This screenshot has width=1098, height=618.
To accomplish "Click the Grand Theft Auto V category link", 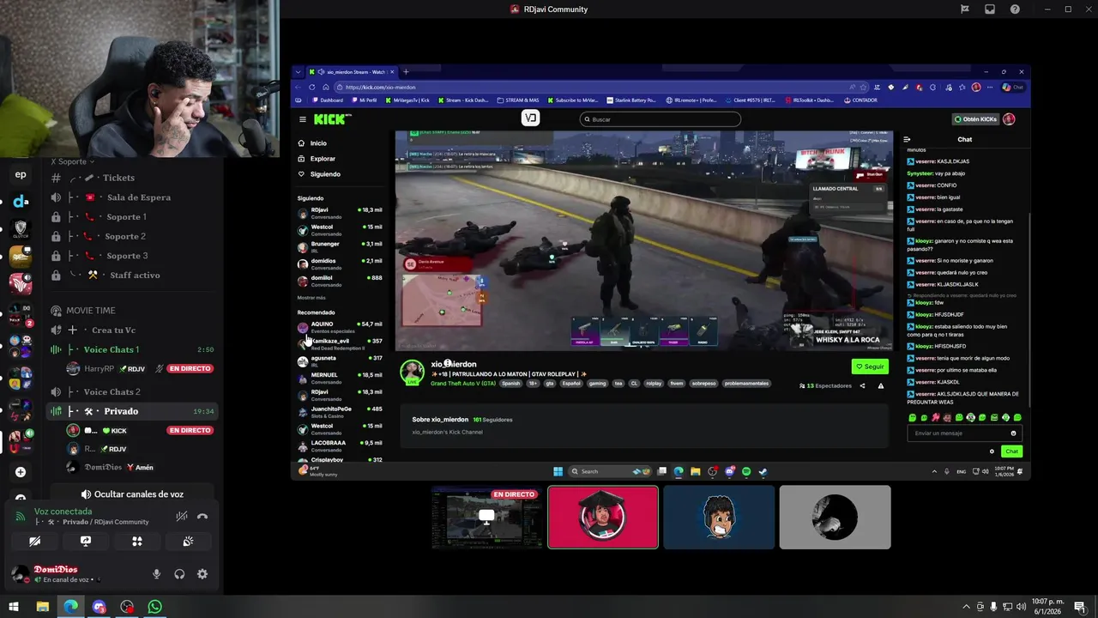I will tap(463, 384).
